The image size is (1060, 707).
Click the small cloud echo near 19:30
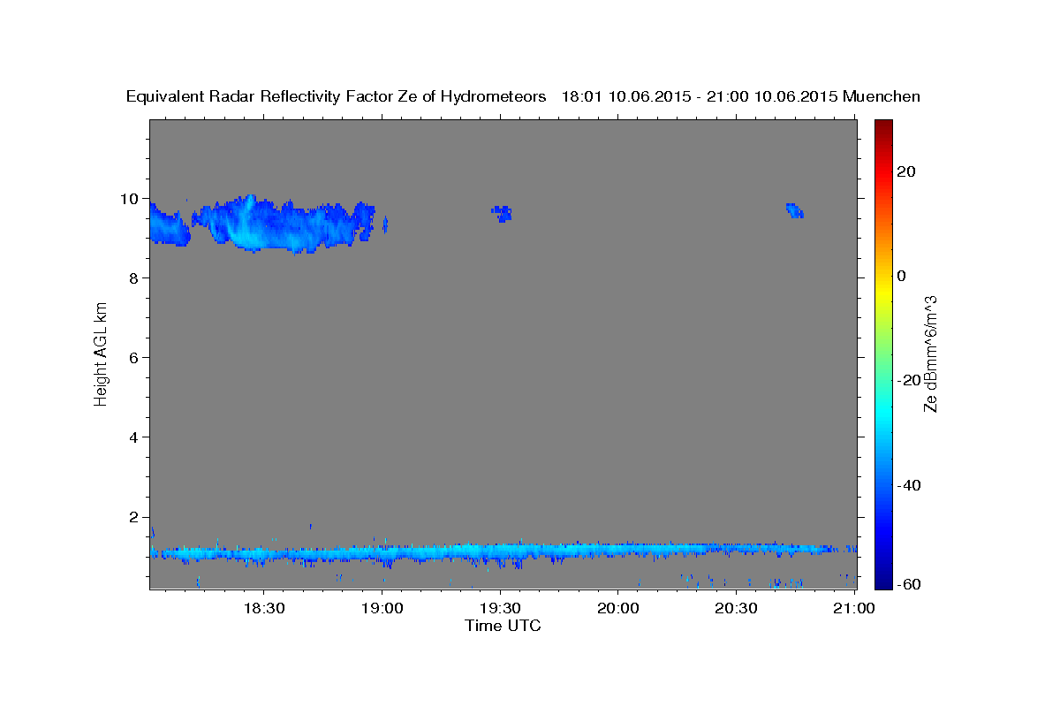coord(503,213)
